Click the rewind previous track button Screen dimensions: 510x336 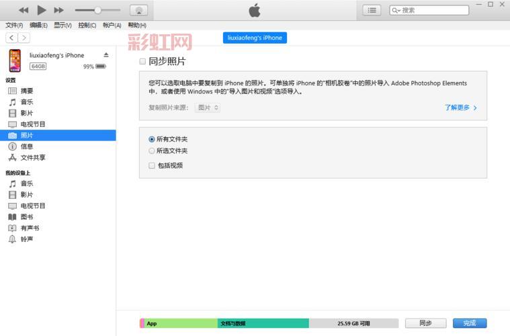click(24, 10)
